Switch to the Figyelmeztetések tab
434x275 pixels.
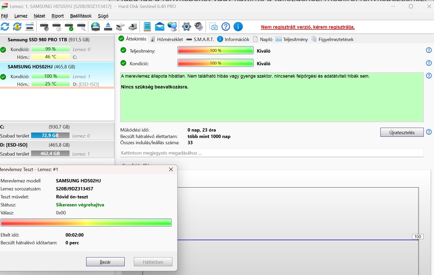pos(333,39)
